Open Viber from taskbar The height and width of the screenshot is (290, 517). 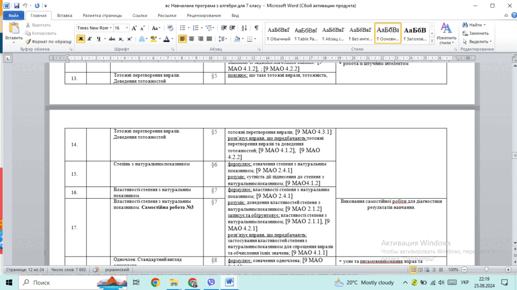coord(211,282)
